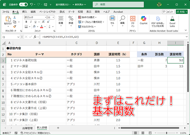190x135 pixels.
Task: Open Conditional Formatting (条件付き書式) dropdown
Action: click(87, 17)
